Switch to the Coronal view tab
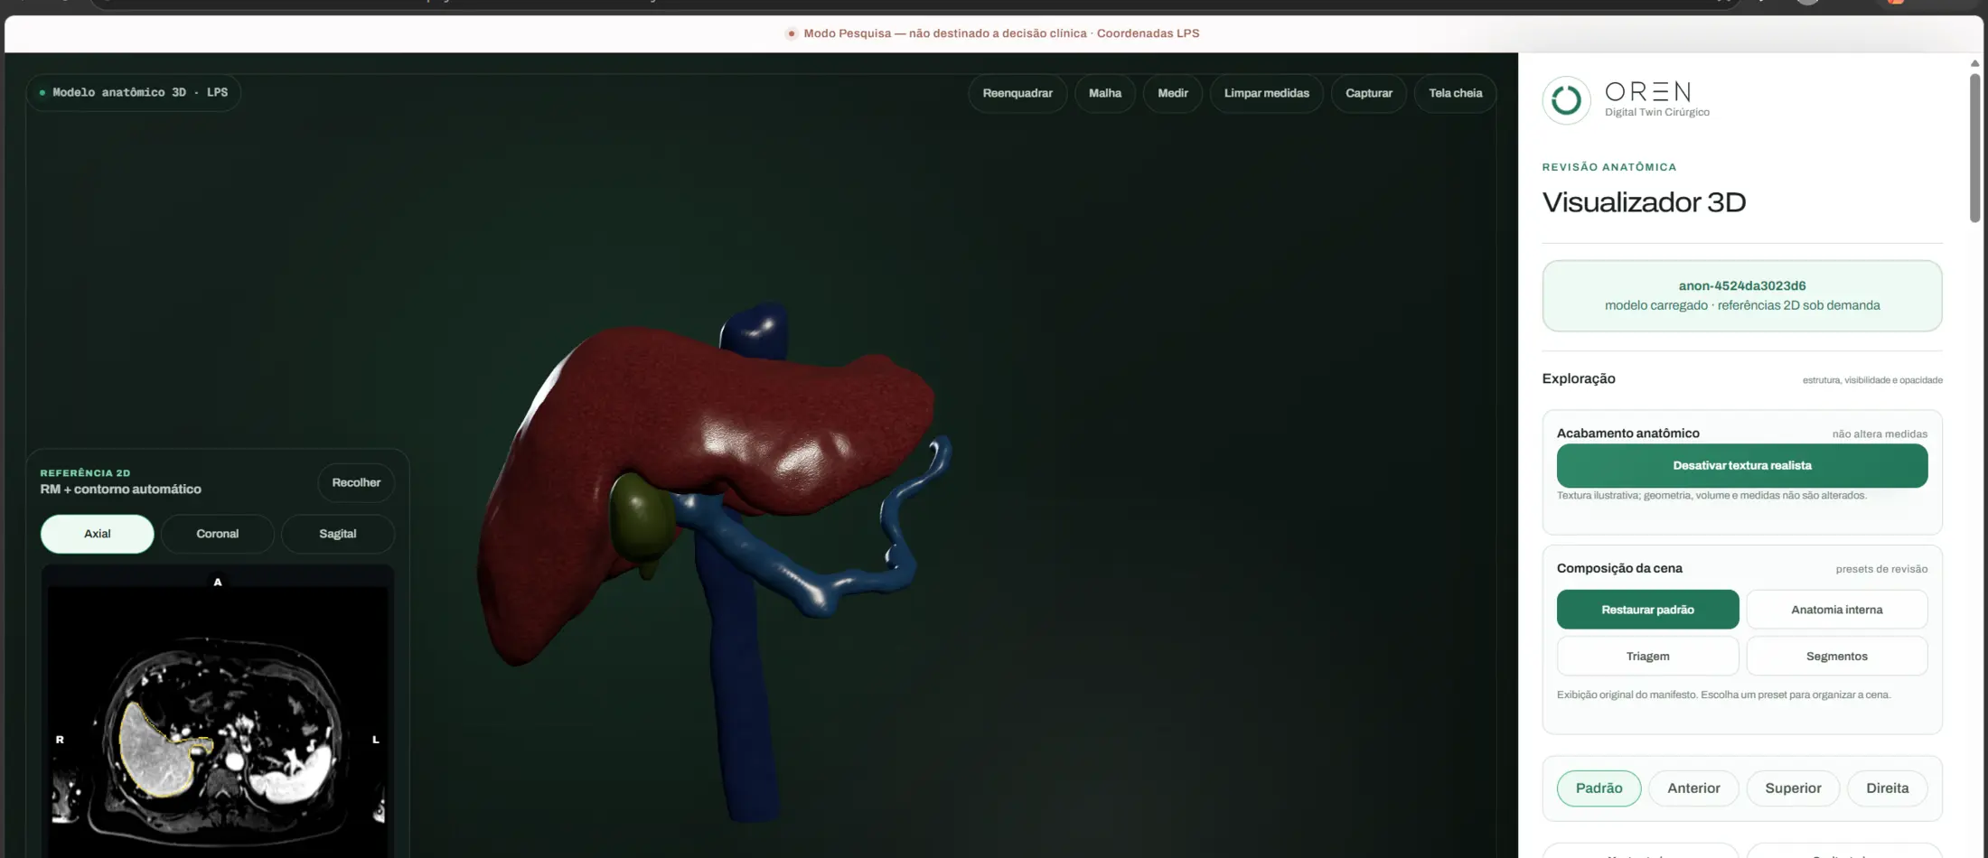 click(x=218, y=534)
